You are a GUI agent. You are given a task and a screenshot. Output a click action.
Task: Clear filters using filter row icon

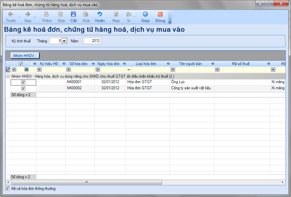coord(8,70)
